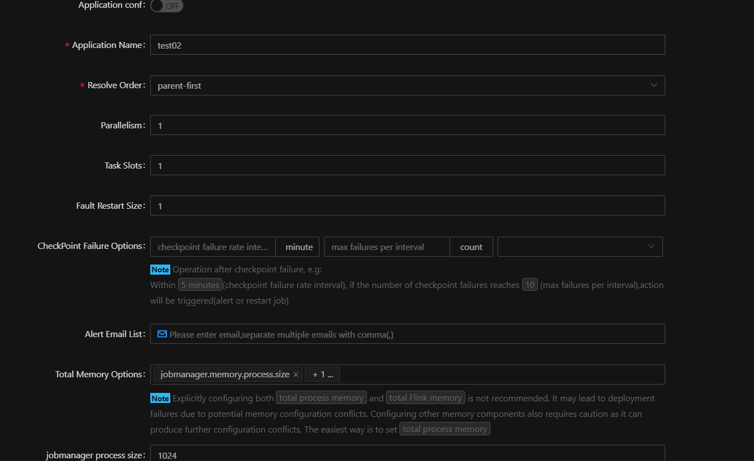Open the checkpoint failure action dropdown

tap(580, 246)
